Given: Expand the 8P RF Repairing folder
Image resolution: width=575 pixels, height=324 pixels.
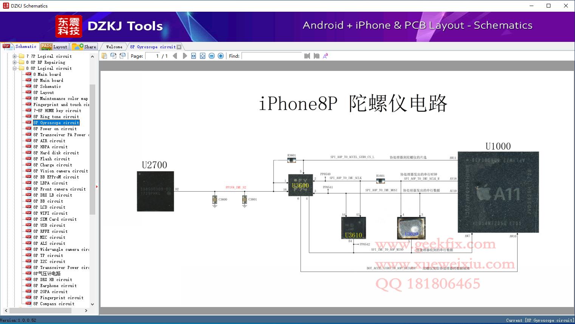Looking at the screenshot, I should click(x=14, y=62).
